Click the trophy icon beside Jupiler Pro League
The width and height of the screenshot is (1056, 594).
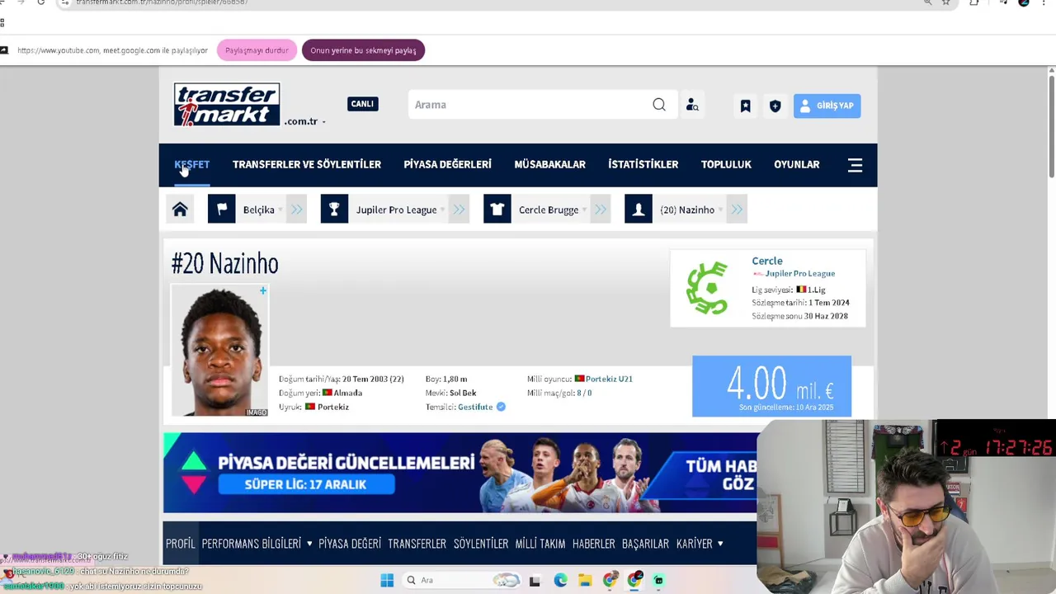click(334, 210)
